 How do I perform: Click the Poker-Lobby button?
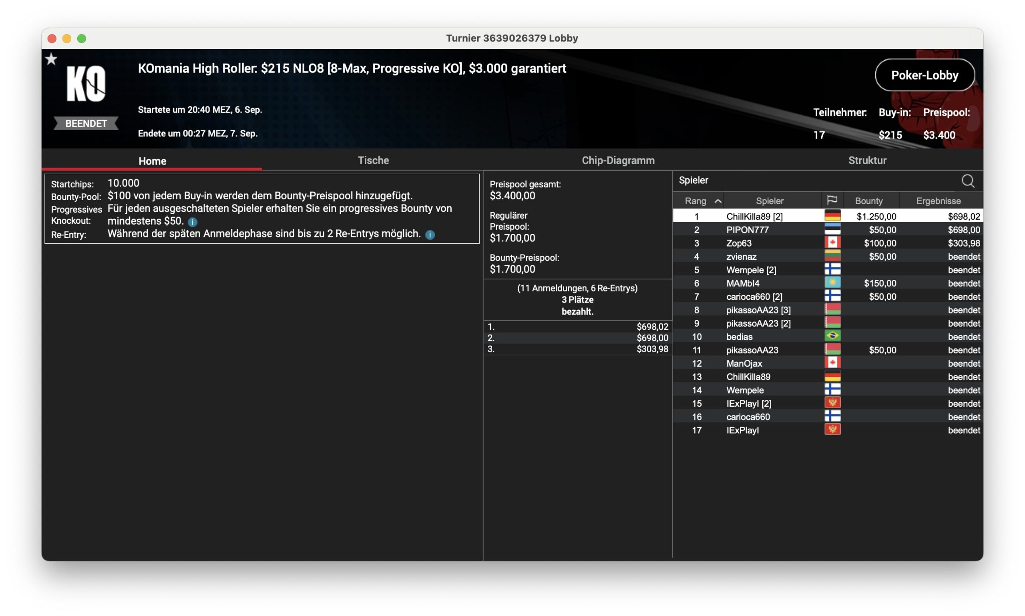click(x=924, y=75)
